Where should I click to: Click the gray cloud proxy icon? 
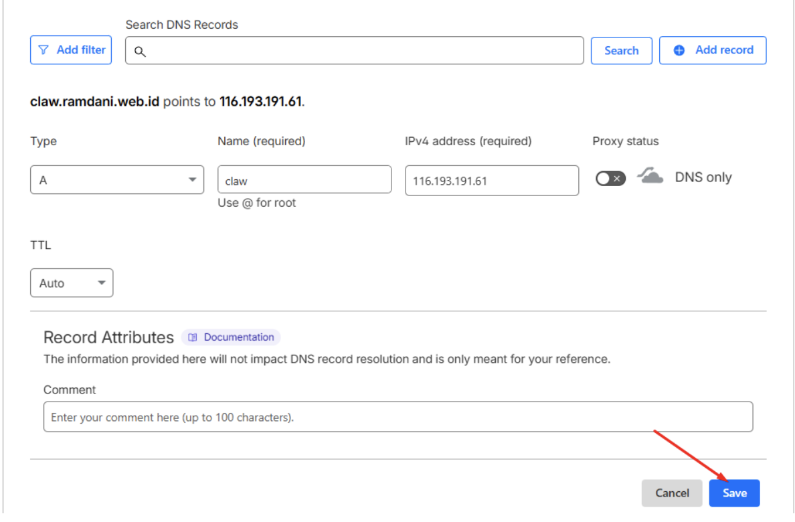650,175
